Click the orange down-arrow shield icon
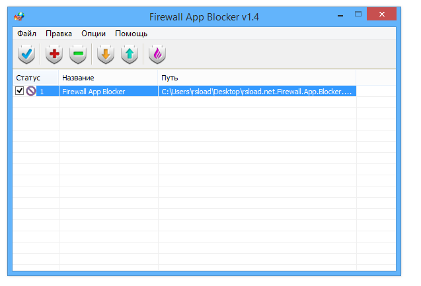Image resolution: width=421 pixels, height=286 pixels. point(106,55)
